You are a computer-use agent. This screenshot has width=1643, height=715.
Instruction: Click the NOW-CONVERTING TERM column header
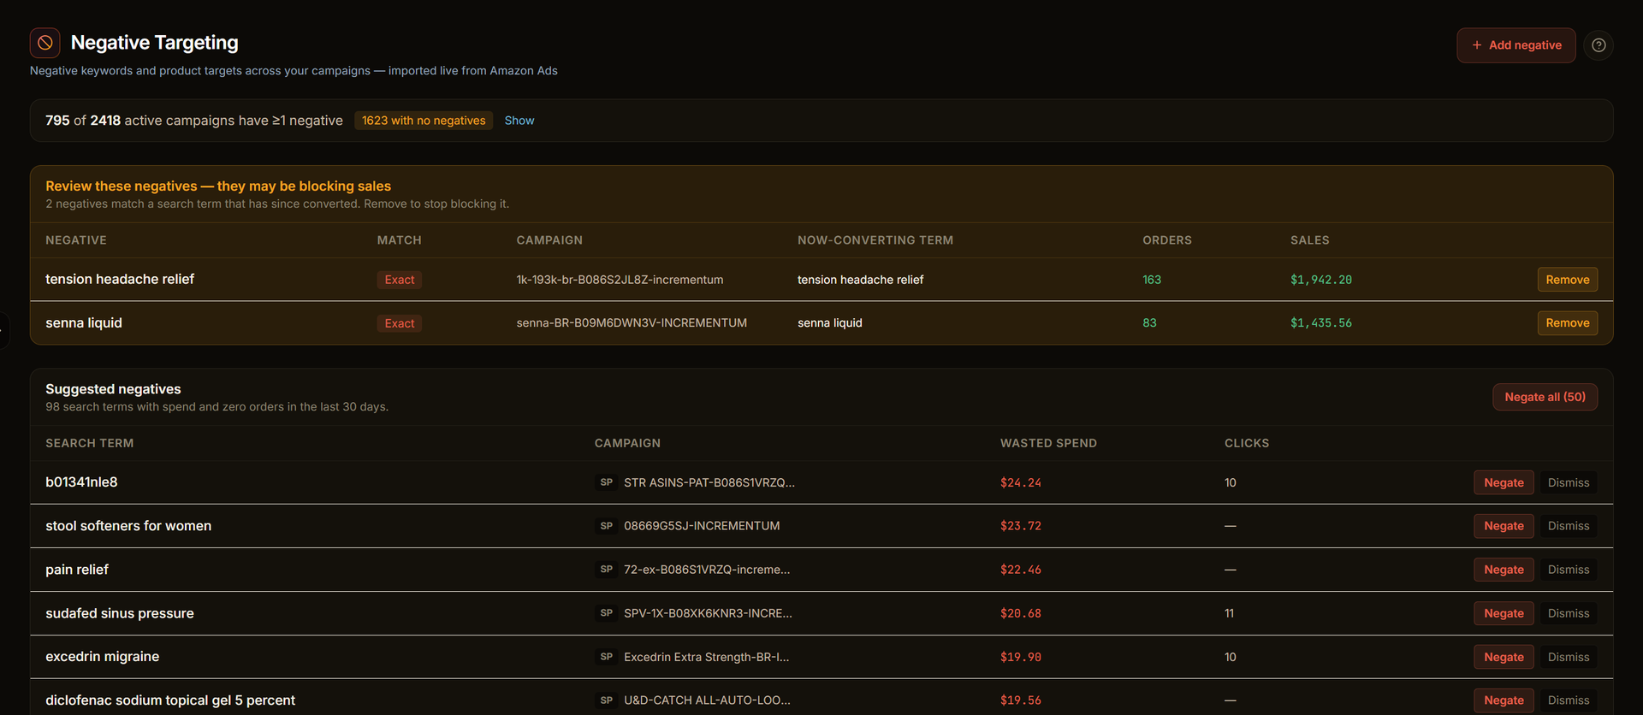(875, 240)
